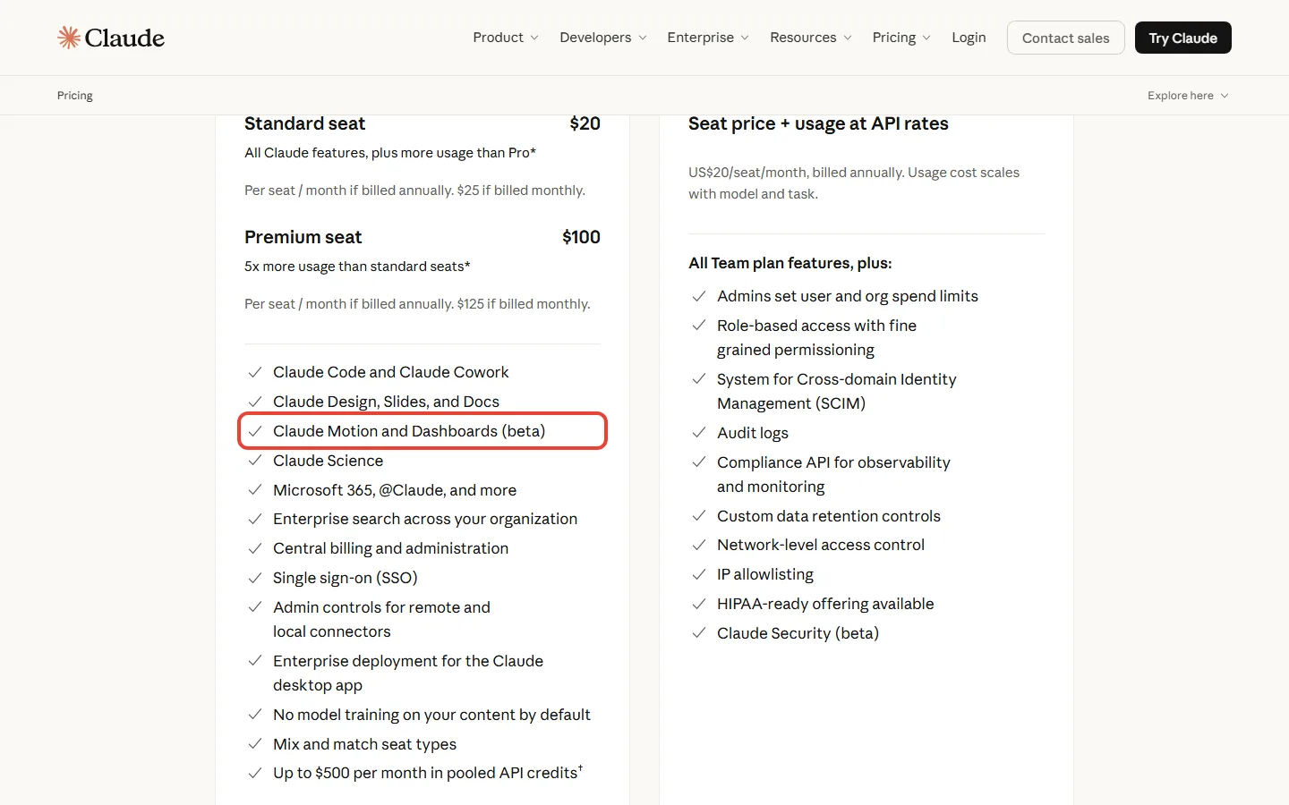
Task: Click checkmark next to Claude Design, Slides, and Docs
Action: click(x=255, y=402)
